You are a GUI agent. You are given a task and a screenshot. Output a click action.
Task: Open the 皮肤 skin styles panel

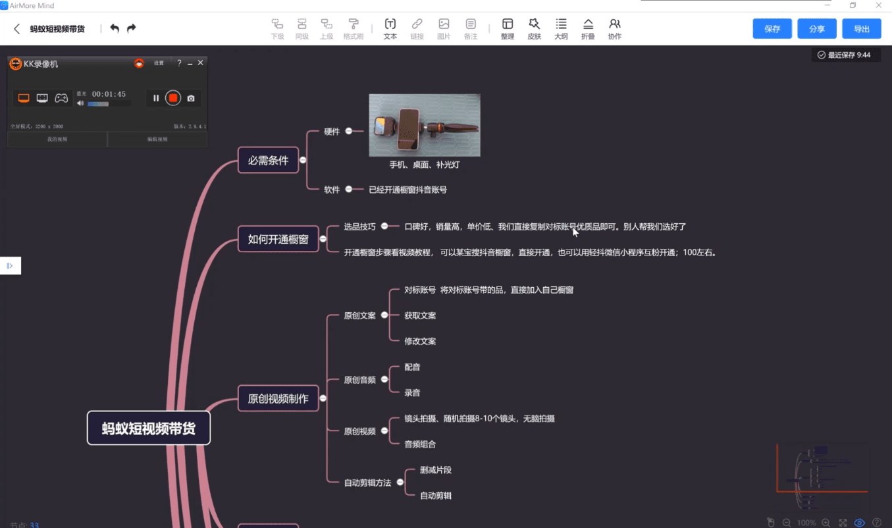tap(534, 28)
